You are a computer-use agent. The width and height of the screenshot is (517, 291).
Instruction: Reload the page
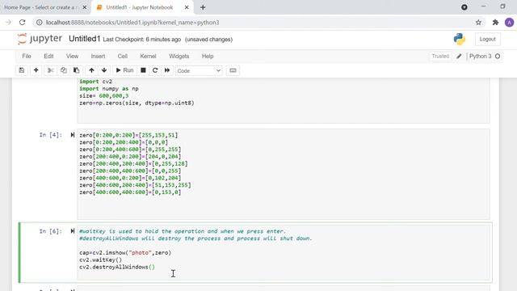coord(22,22)
